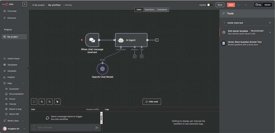275x133 pixels.
Task: Select the OpenAI Chat Model node icon
Action: 102,69
